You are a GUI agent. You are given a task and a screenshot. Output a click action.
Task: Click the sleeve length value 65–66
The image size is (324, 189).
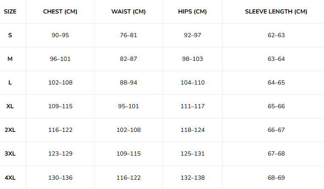[276, 106]
